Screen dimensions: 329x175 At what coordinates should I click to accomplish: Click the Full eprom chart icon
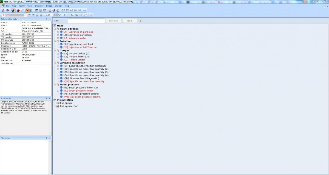[x=58, y=106]
